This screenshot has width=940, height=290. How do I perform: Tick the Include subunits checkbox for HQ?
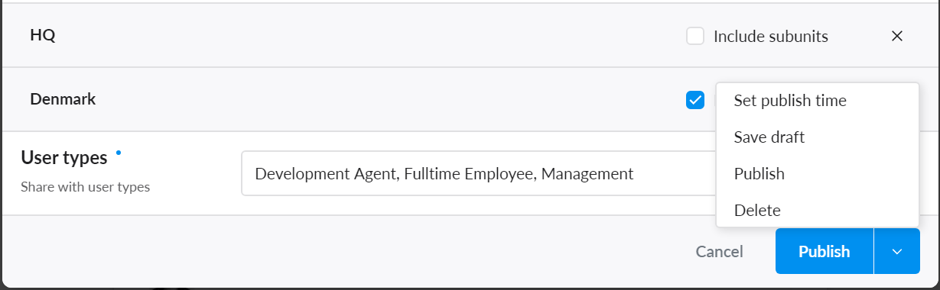click(x=695, y=36)
